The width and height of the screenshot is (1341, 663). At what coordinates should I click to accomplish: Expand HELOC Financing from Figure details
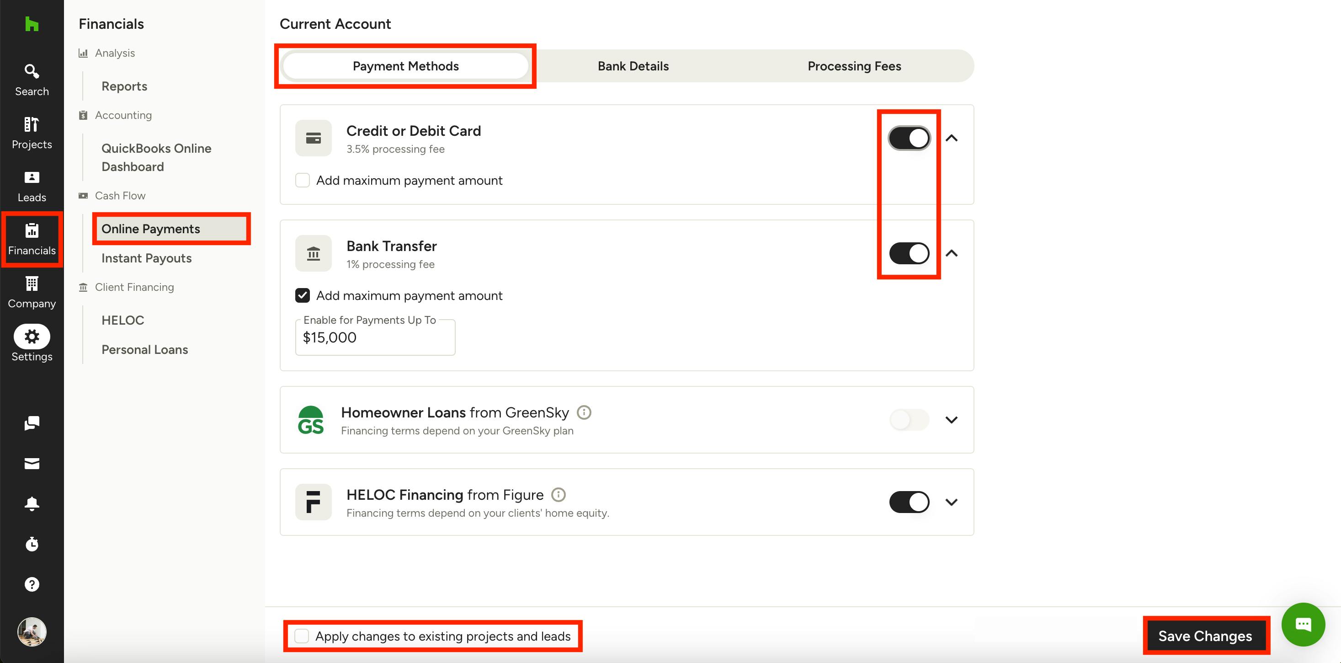coord(951,502)
